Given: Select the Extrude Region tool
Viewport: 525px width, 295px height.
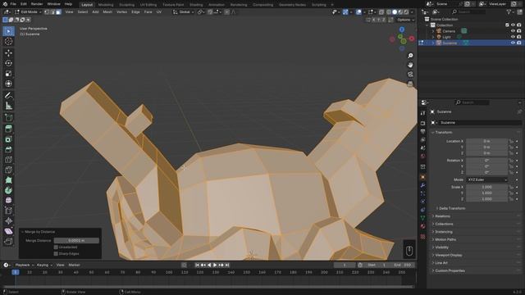Looking at the screenshot, I should point(9,129).
